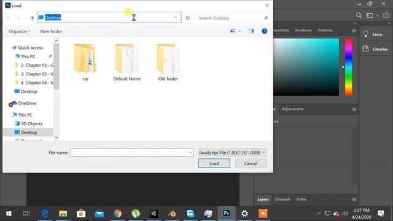Viewport: 393px width, 221px height.
Task: Open the Microsoft Store taskbar icon
Action: pyautogui.click(x=81, y=214)
